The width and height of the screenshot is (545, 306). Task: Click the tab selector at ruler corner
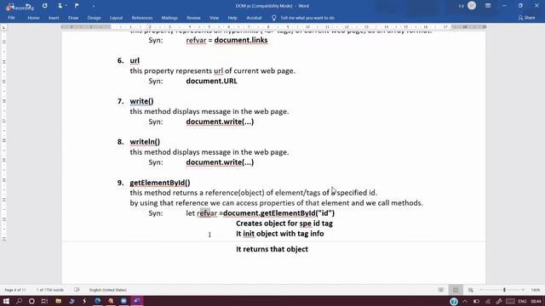[x=3, y=27]
